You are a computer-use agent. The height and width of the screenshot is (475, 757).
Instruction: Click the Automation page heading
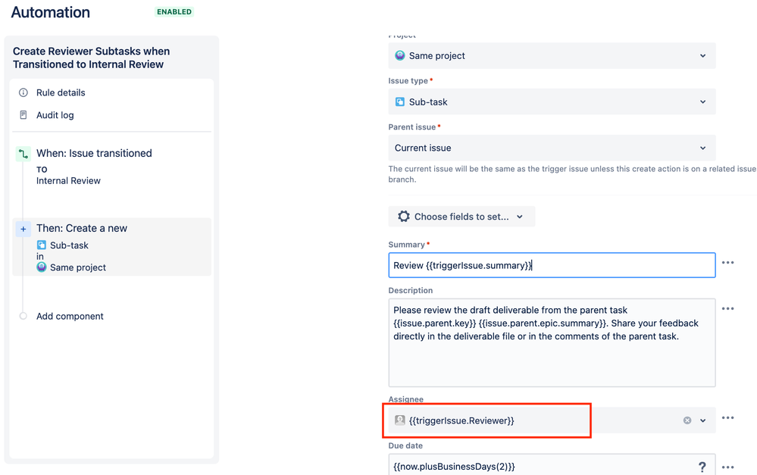(x=51, y=12)
